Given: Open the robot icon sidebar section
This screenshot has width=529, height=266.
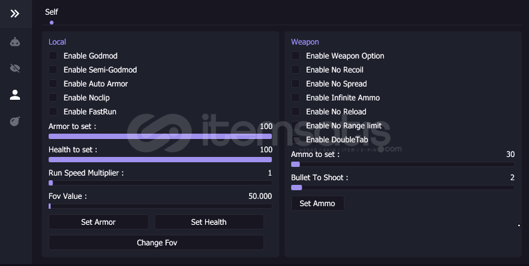Looking at the screenshot, I should click(15, 42).
